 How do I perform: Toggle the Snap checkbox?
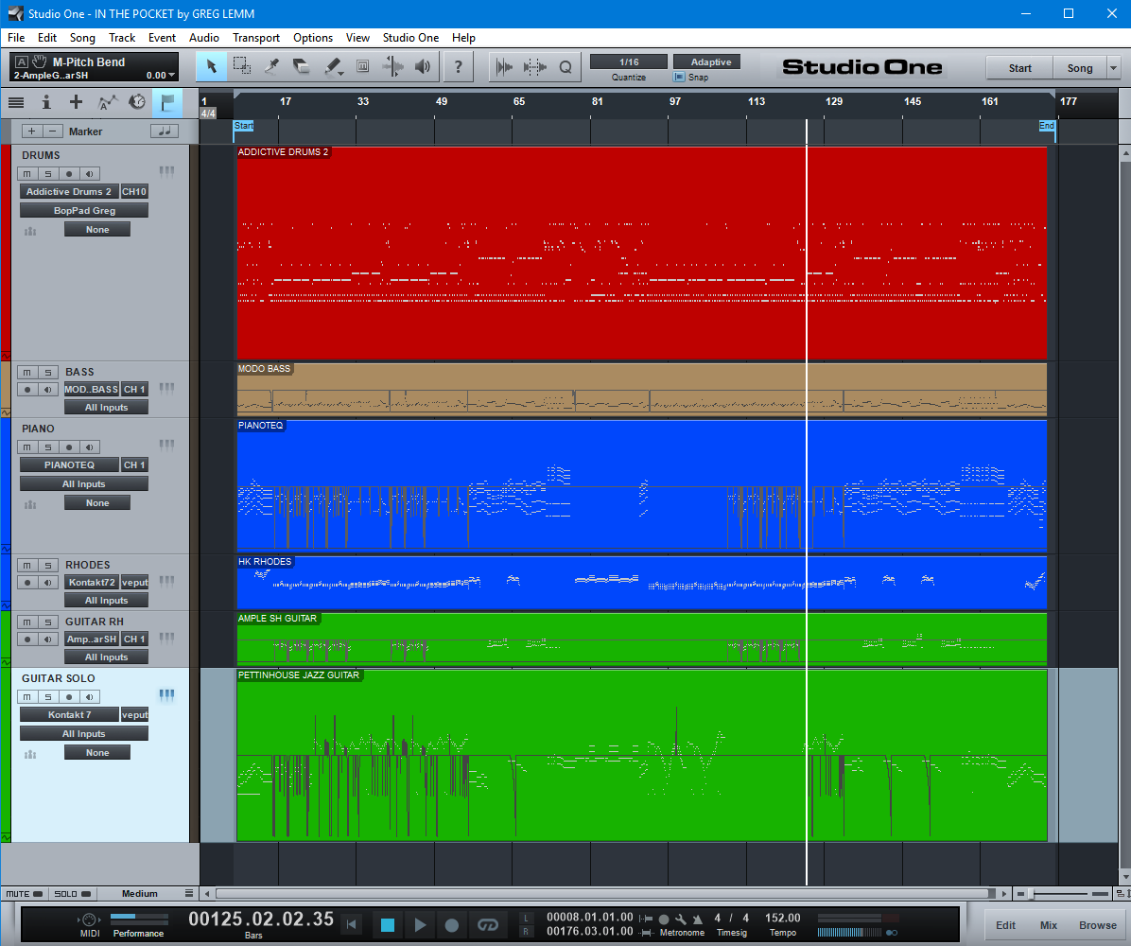pos(679,78)
